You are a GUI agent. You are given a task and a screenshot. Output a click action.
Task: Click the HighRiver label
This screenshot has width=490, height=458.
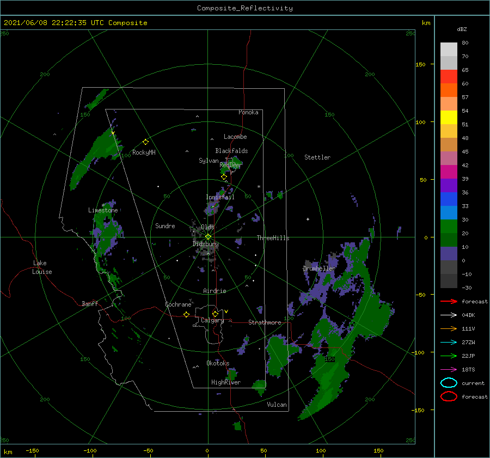click(226, 382)
